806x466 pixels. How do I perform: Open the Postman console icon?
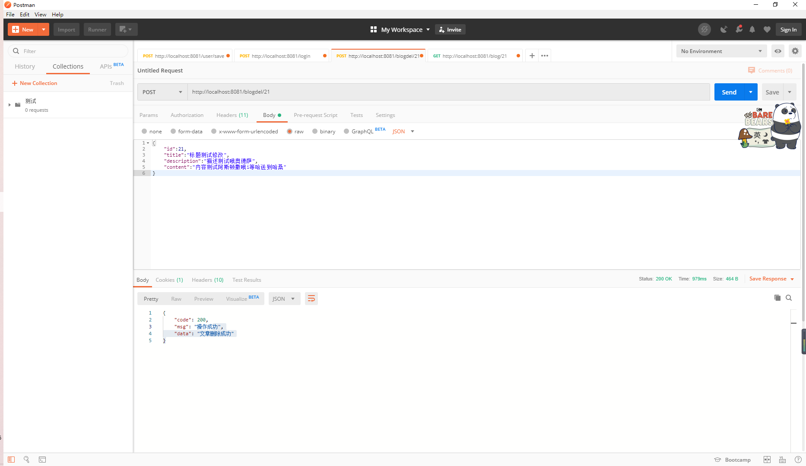click(42, 460)
